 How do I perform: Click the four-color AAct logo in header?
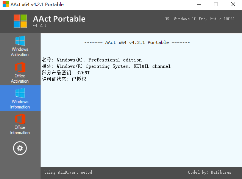pos(20,21)
